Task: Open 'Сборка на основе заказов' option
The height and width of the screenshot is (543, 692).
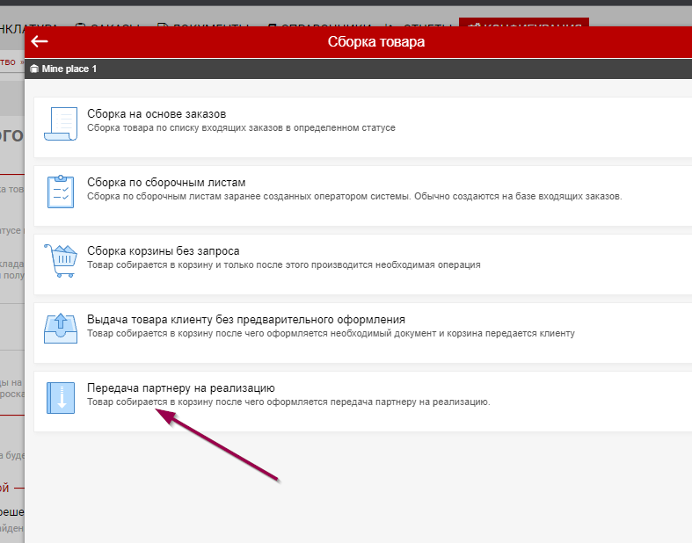Action: [x=157, y=114]
